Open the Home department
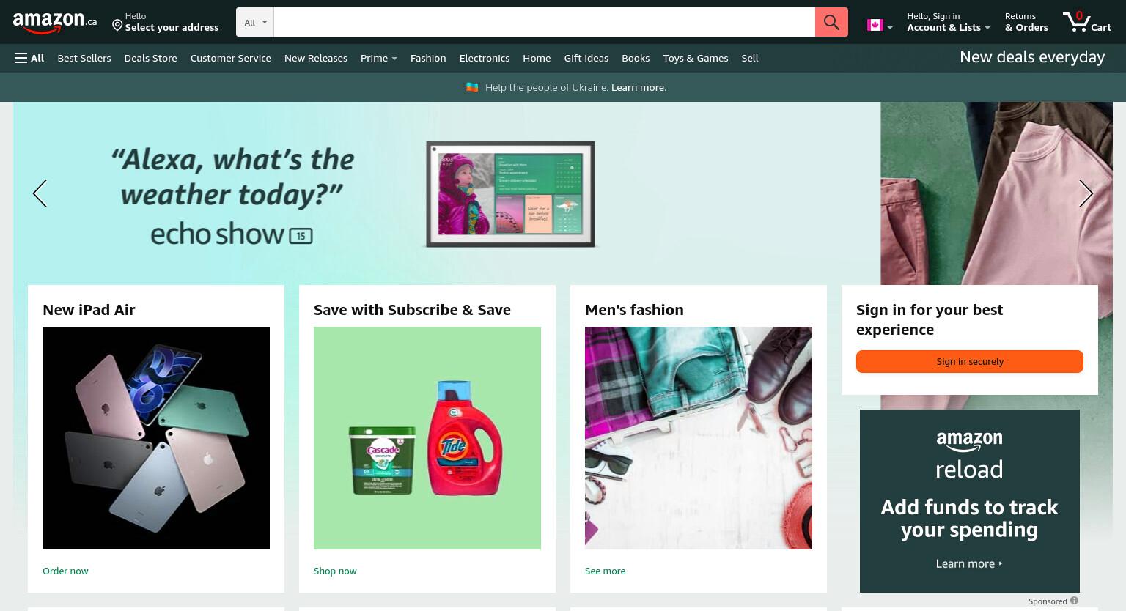The height and width of the screenshot is (611, 1126). click(x=537, y=58)
